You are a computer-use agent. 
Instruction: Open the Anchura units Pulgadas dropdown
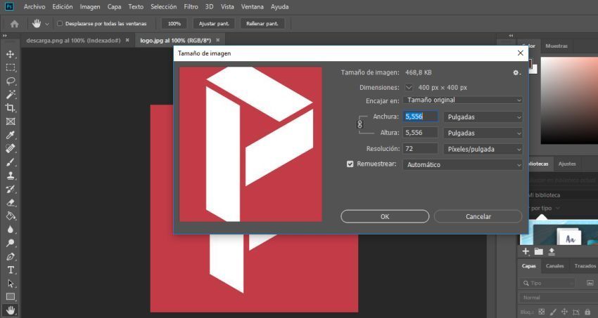coord(483,117)
